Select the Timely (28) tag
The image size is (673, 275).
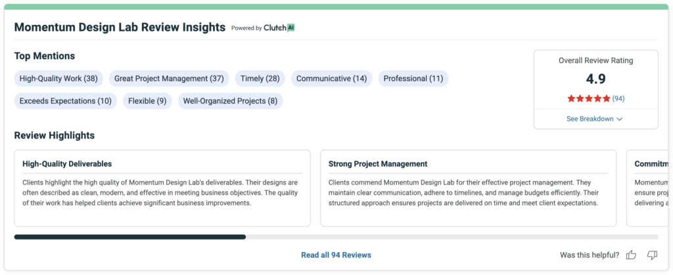coord(260,78)
